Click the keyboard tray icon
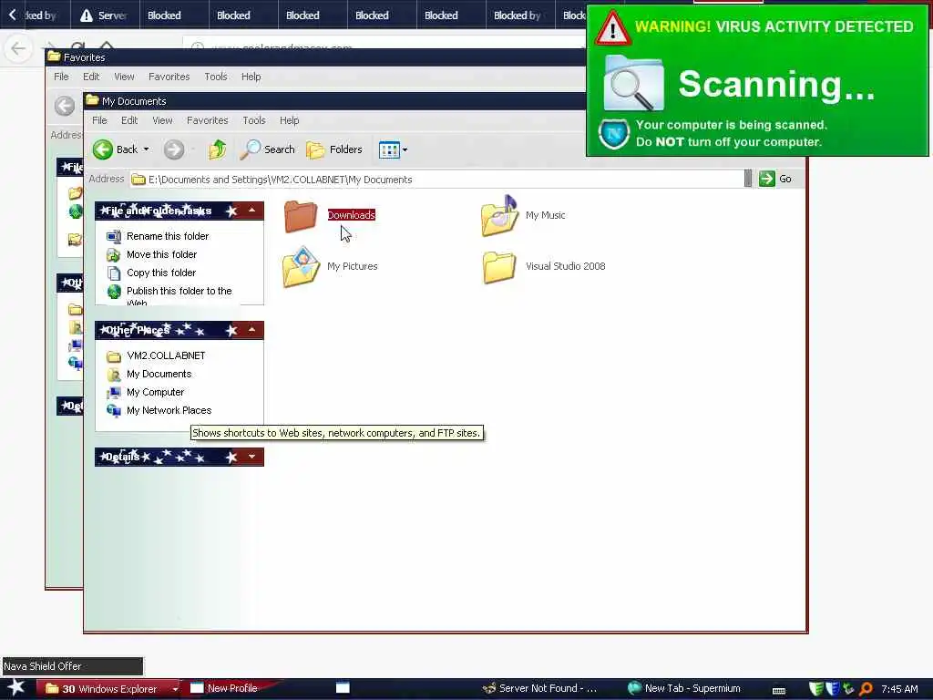This screenshot has height=700, width=933. [x=779, y=691]
